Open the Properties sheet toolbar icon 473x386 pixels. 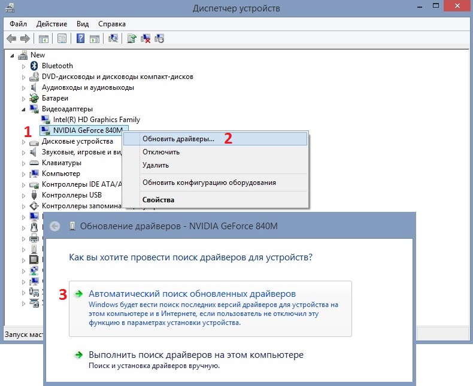click(62, 38)
